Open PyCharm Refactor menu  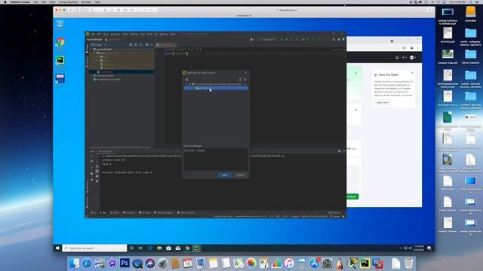tap(134, 34)
